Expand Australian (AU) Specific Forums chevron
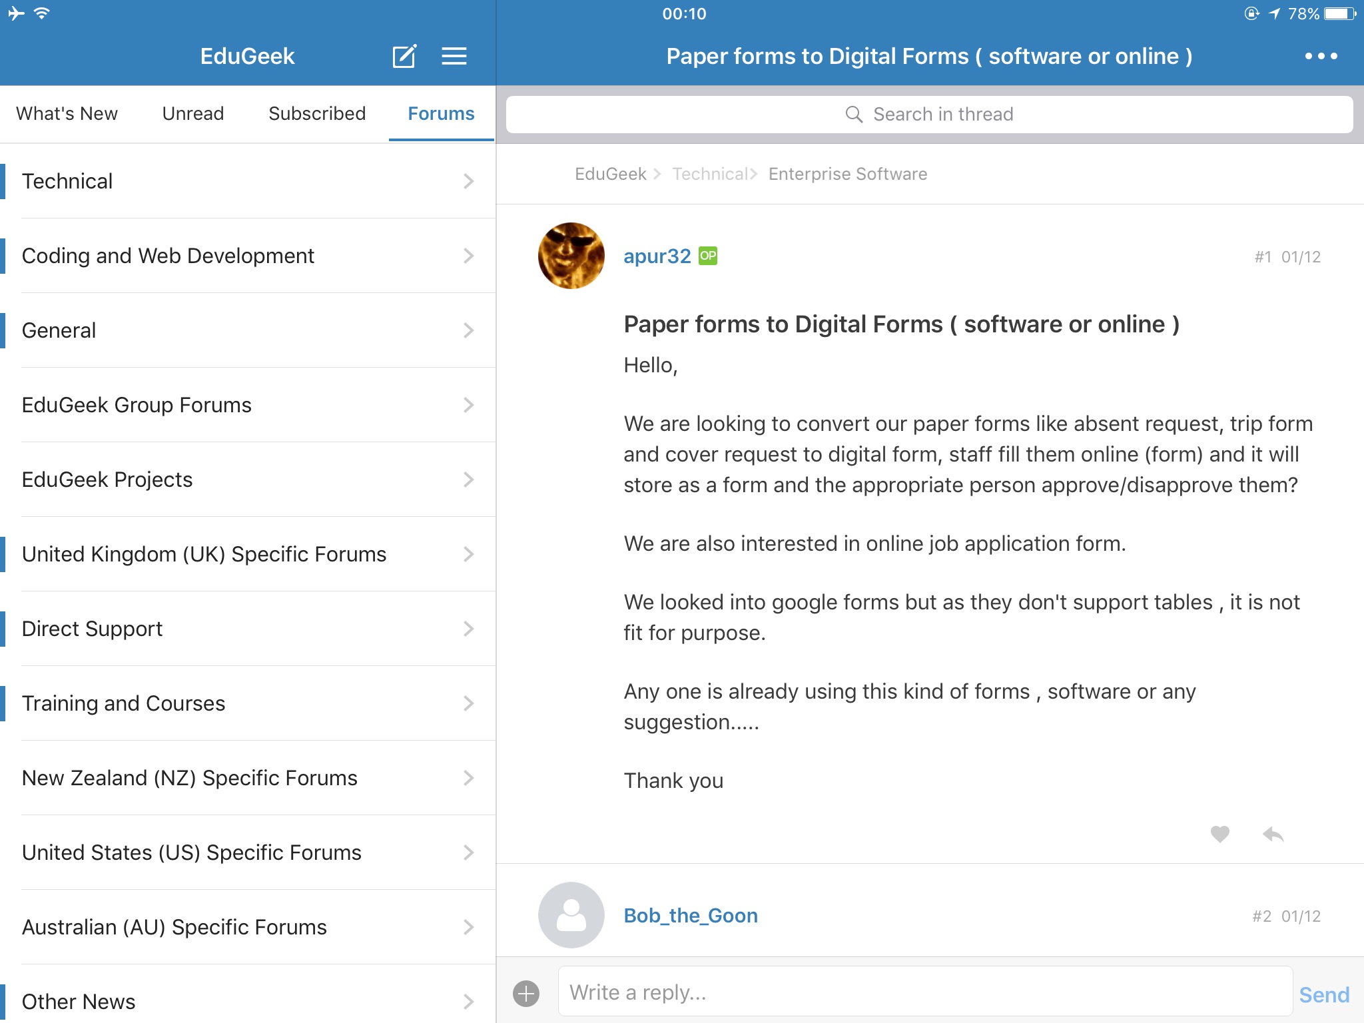This screenshot has height=1023, width=1364. coord(468,927)
